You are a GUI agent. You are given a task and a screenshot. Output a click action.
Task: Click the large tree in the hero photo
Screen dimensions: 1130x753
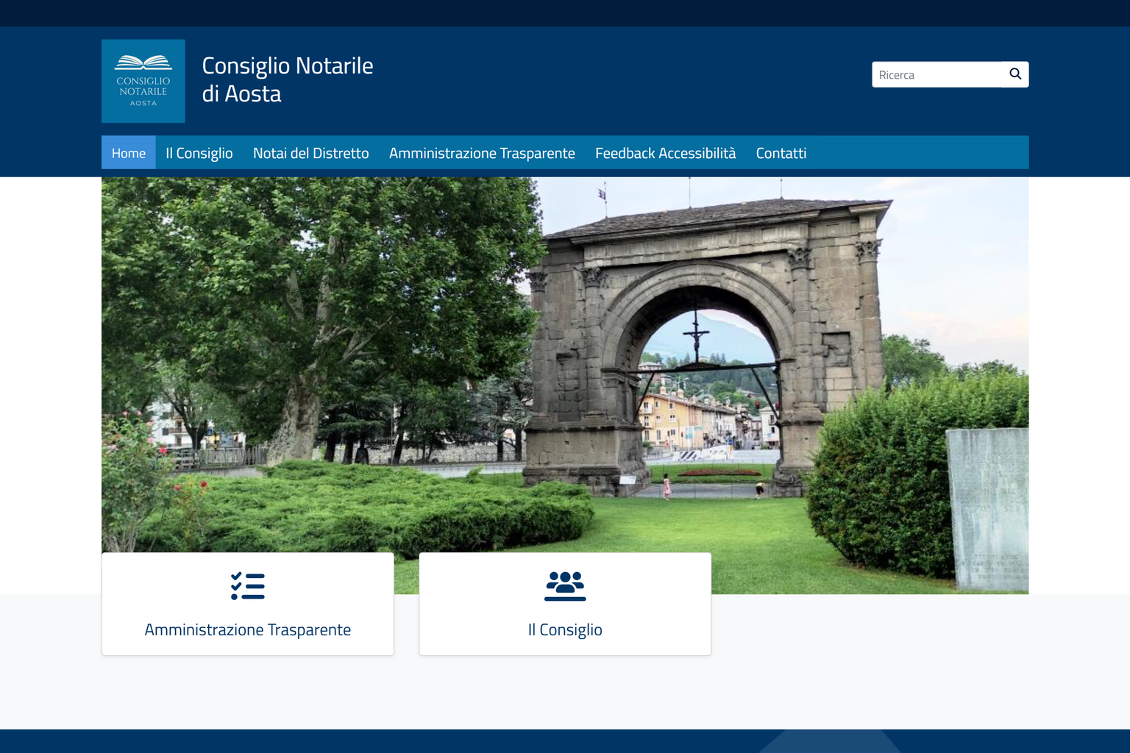316,294
